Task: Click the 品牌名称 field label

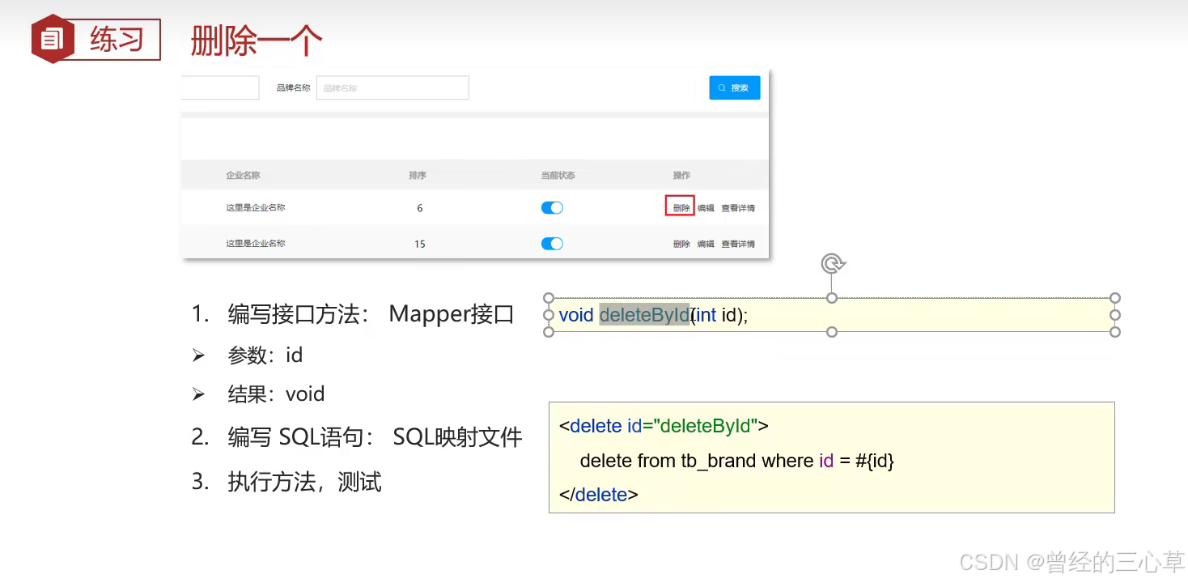Action: [x=293, y=88]
